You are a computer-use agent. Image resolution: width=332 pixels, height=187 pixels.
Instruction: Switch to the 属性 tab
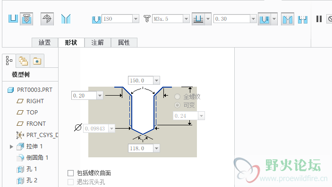pos(124,42)
